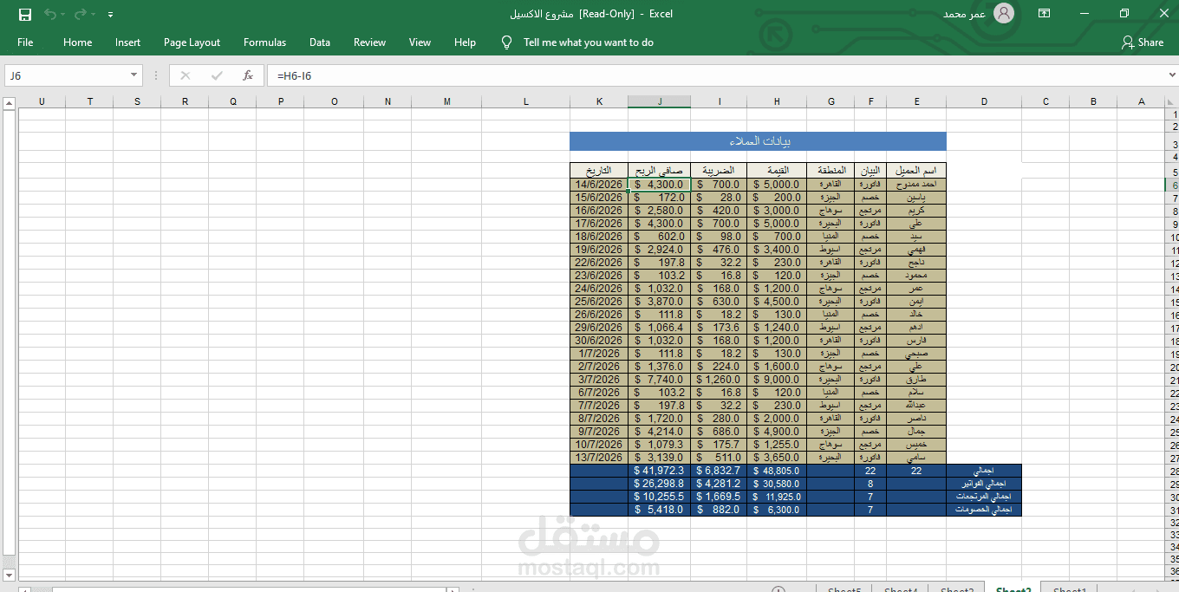Click the صافي الربح header cell
Viewport: 1179px width, 592px height.
[660, 171]
